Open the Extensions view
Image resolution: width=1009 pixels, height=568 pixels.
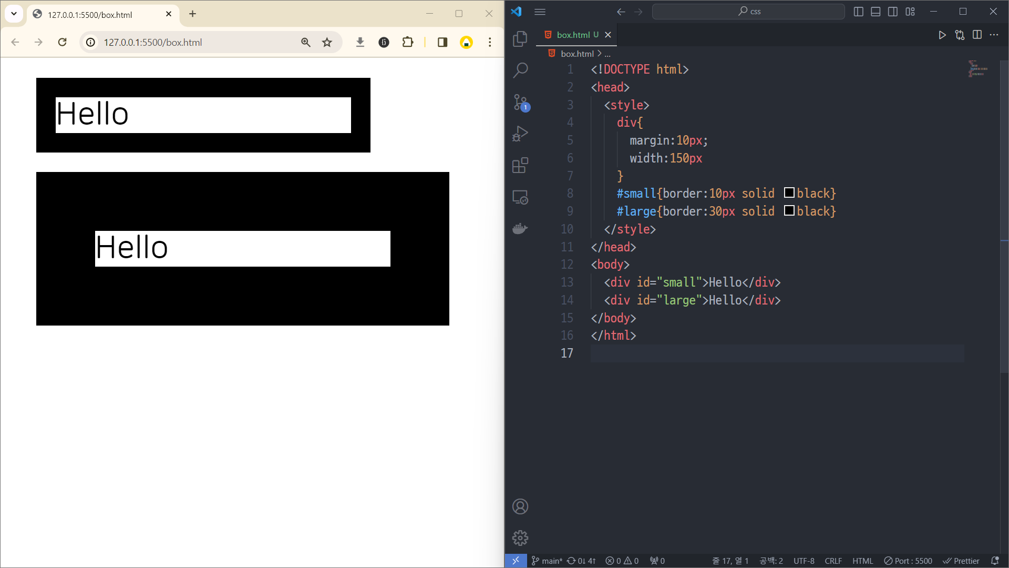pyautogui.click(x=520, y=166)
